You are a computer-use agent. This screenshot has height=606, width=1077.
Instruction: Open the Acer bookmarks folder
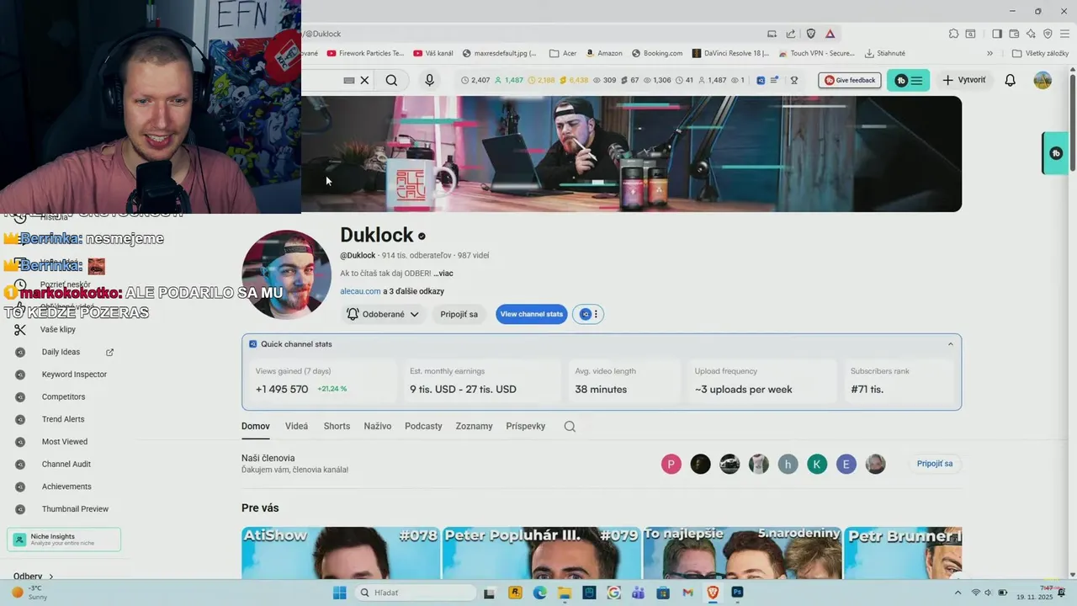[563, 53]
